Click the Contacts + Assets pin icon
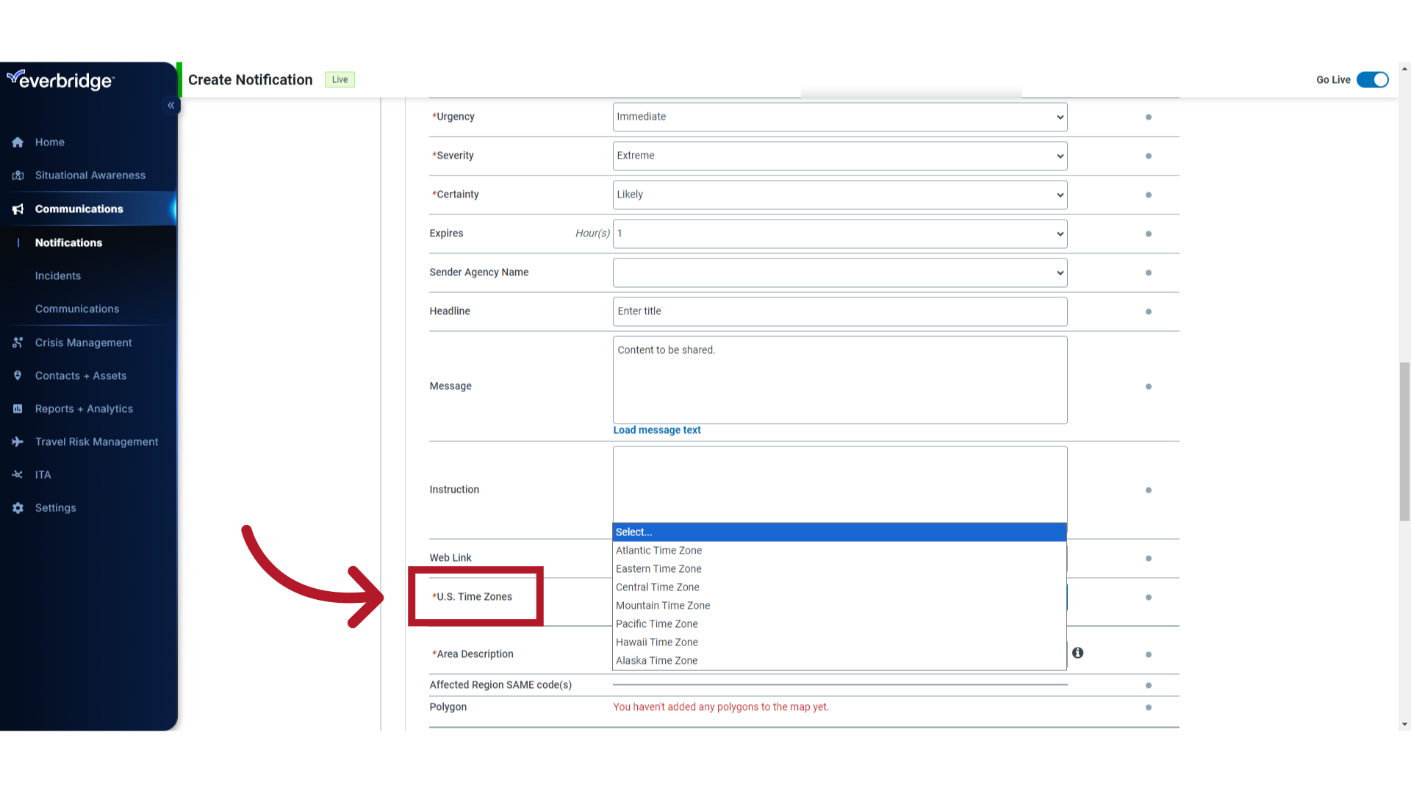 pos(18,376)
